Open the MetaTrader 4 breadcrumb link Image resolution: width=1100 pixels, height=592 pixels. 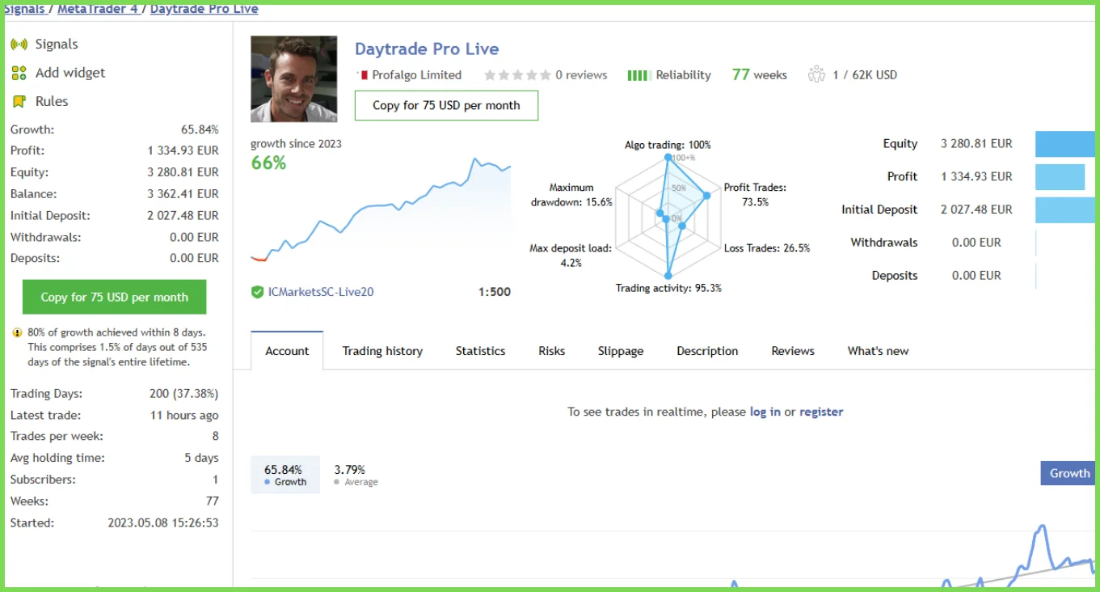(x=97, y=9)
